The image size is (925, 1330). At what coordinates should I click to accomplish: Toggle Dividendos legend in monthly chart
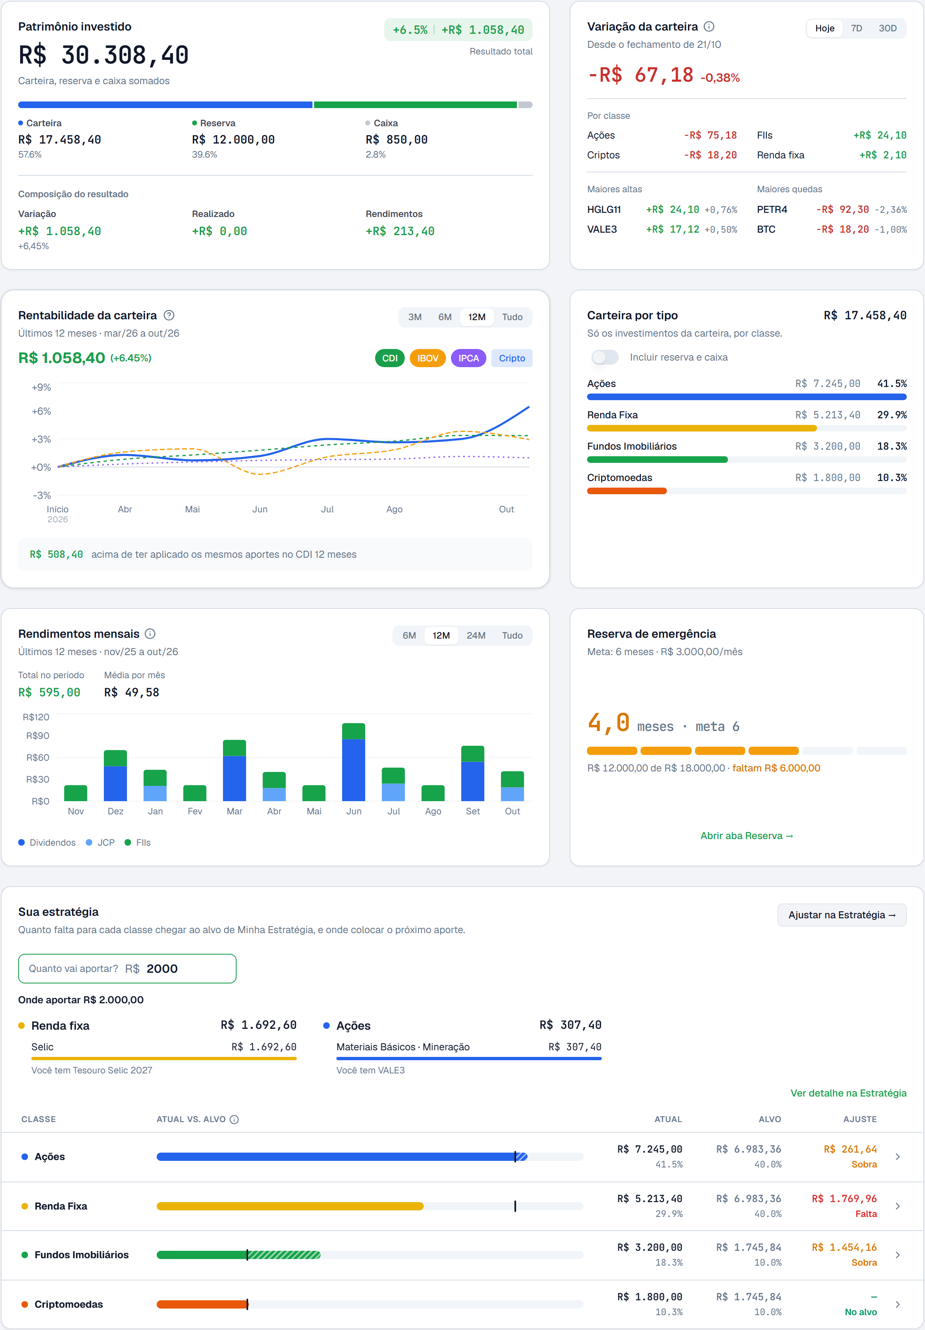click(47, 843)
